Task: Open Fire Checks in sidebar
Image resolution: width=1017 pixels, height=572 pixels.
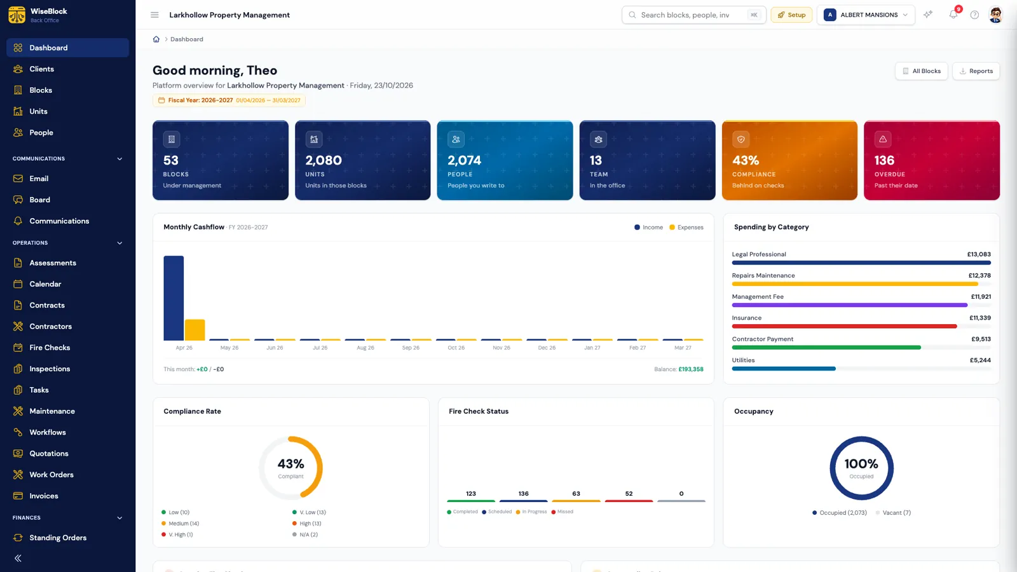Action: (x=67, y=348)
